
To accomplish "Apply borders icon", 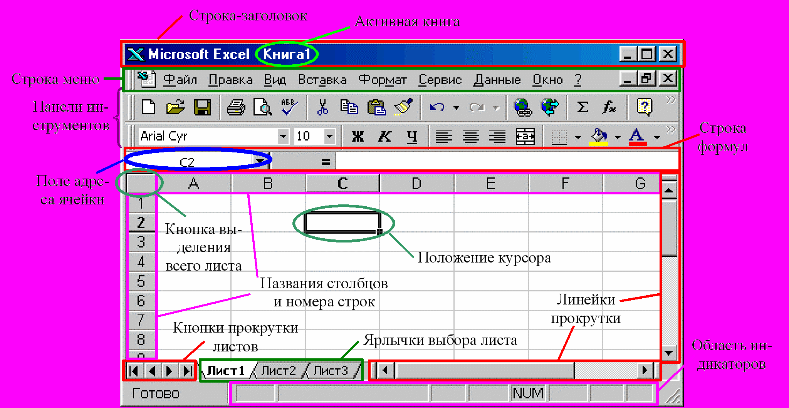I will [x=560, y=137].
